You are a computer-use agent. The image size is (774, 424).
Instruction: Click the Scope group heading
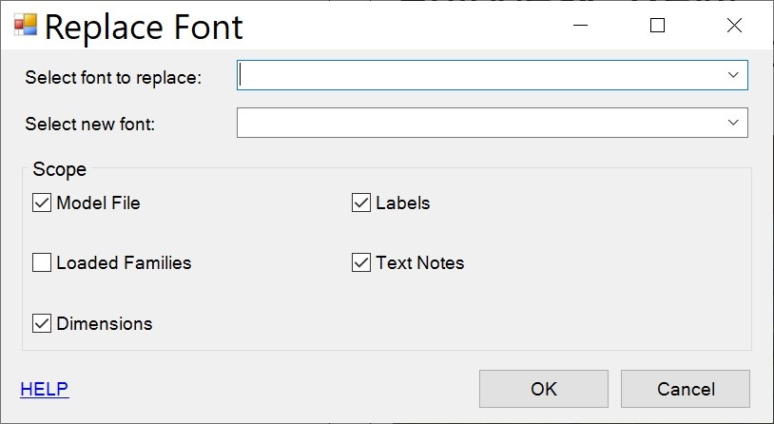click(x=60, y=170)
